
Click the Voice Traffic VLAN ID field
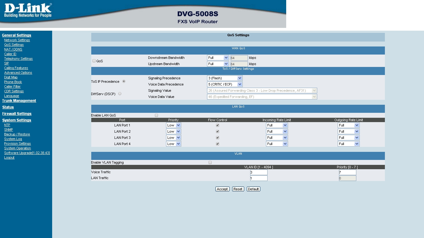[259, 172]
